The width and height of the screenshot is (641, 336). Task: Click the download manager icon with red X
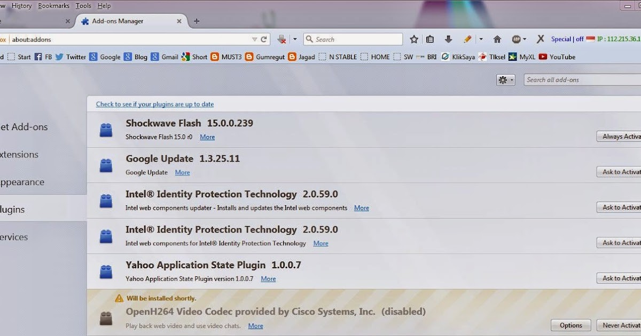pos(282,39)
